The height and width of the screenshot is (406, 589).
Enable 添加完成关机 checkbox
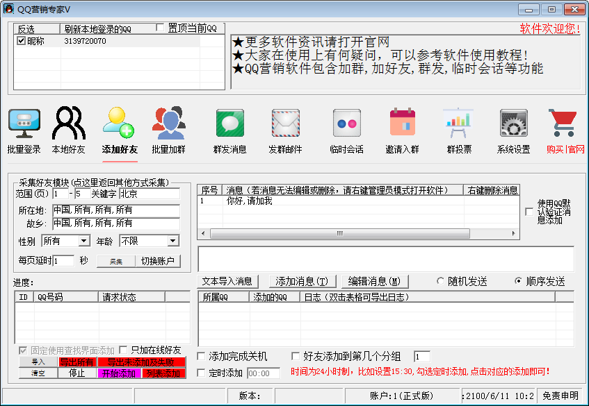[202, 356]
